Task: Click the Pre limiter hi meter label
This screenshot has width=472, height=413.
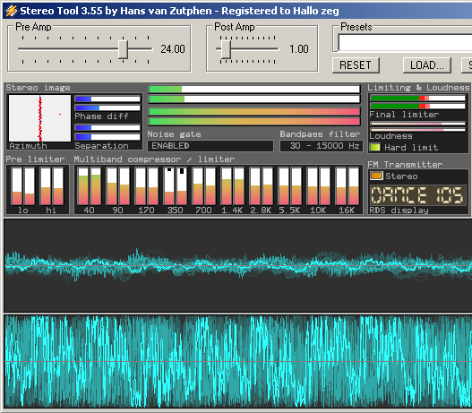Action: click(x=51, y=211)
